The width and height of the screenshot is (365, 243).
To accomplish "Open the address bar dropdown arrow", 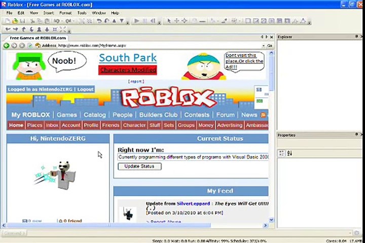I will tap(264, 46).
